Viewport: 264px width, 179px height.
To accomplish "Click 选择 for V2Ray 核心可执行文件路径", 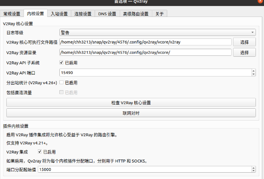I will click(x=244, y=42).
